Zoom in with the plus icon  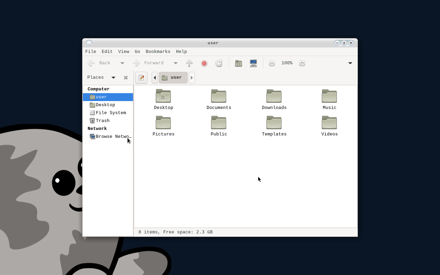click(x=302, y=63)
